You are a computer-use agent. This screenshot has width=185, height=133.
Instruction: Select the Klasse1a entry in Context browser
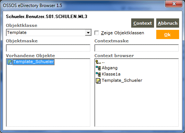pos(111,74)
